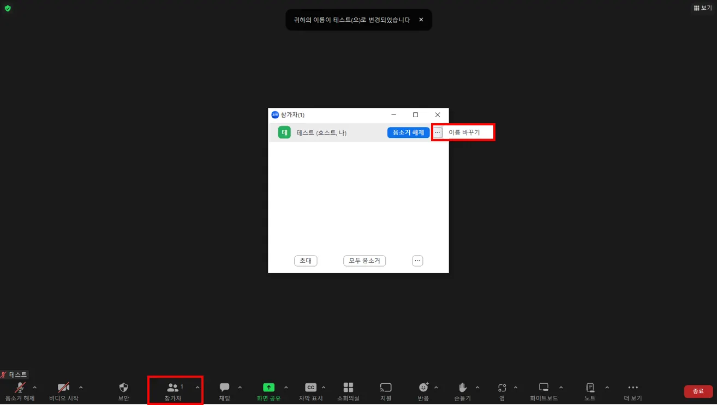The image size is (717, 405).
Task: Show captions with the 자막 표시 CC icon
Action: pyautogui.click(x=310, y=391)
